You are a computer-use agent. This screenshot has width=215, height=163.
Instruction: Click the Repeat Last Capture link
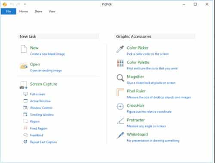point(43,142)
